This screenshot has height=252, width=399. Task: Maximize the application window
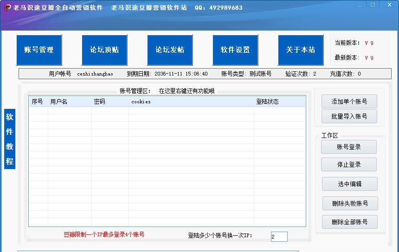click(x=373, y=5)
